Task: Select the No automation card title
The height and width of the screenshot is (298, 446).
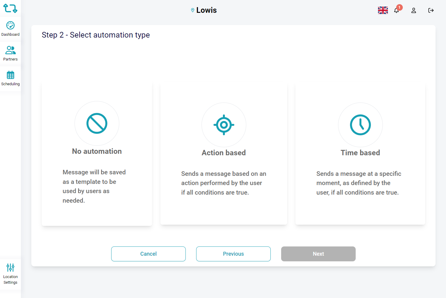Action: pyautogui.click(x=97, y=151)
